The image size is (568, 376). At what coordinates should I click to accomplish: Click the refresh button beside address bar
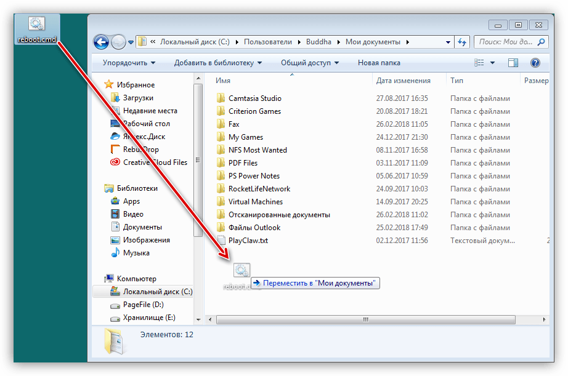click(x=463, y=42)
